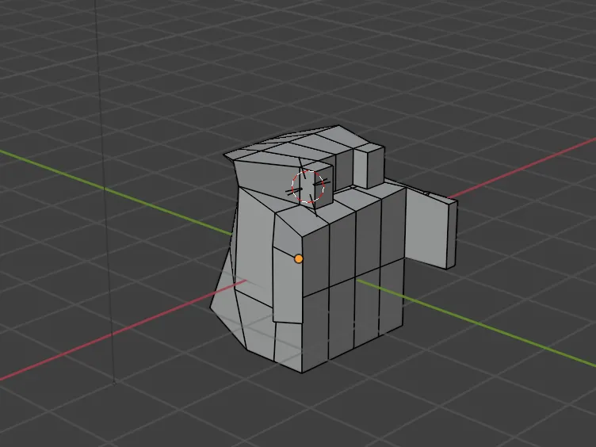Click the red-white 3D cursor circle
Screen dimensions: 596x447
308,186
